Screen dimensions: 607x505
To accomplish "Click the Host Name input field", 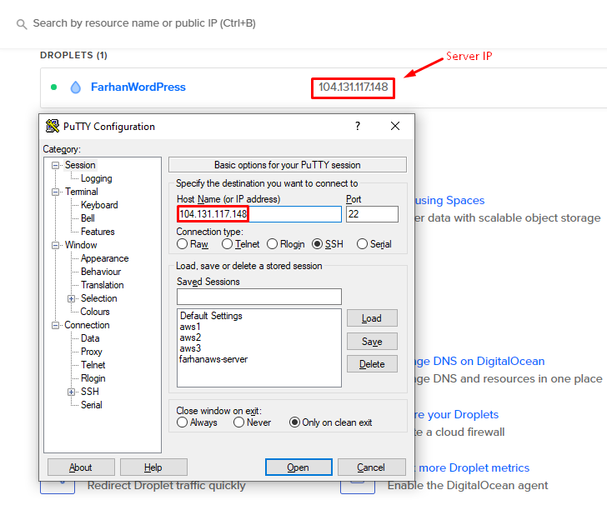I will click(x=259, y=214).
